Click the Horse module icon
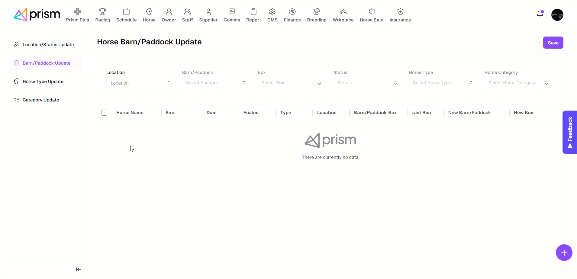The height and width of the screenshot is (279, 577). (149, 12)
